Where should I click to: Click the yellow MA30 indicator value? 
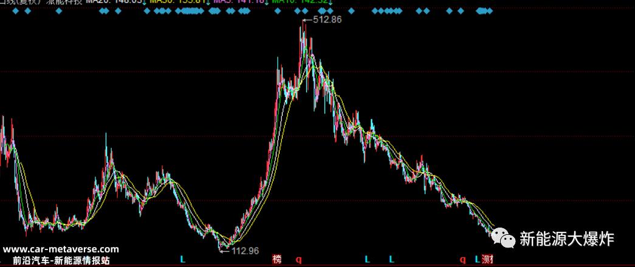point(178,2)
